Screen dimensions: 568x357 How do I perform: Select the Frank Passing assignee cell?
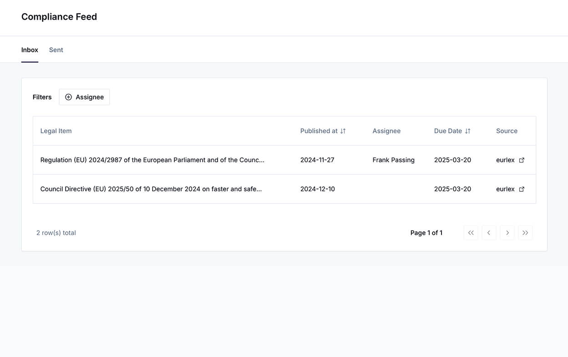tap(393, 160)
